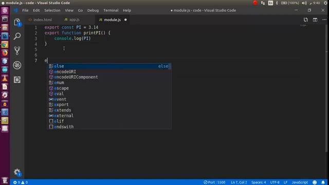Screen dimensions: 329x185
Task: Open the editor More Actions ellipsis
Action: point(324,20)
